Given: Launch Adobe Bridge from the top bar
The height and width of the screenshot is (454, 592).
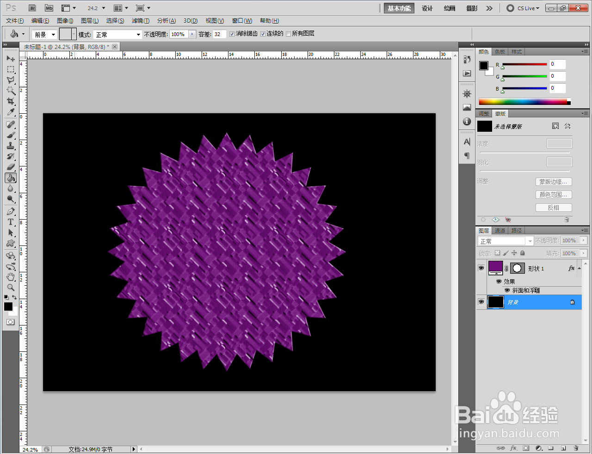Looking at the screenshot, I should [32, 8].
